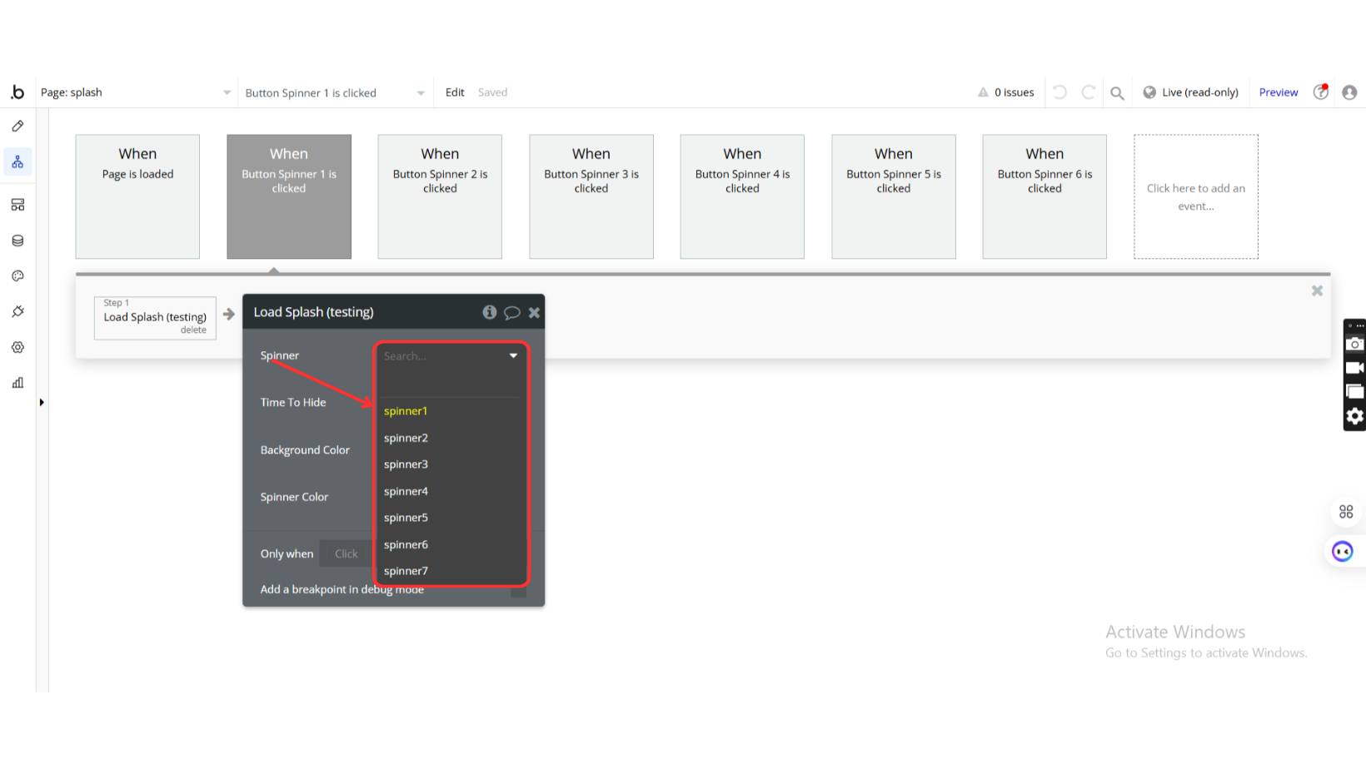Viewport: 1366px width, 769px height.
Task: Select the Page is loaded event
Action: tap(137, 196)
